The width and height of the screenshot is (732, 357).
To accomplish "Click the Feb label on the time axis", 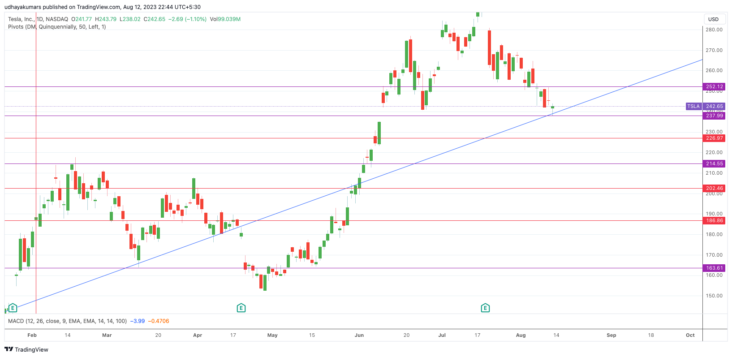I will (32, 335).
